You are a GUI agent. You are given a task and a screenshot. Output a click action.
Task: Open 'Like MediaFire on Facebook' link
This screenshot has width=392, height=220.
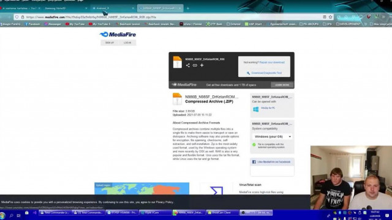click(x=274, y=162)
